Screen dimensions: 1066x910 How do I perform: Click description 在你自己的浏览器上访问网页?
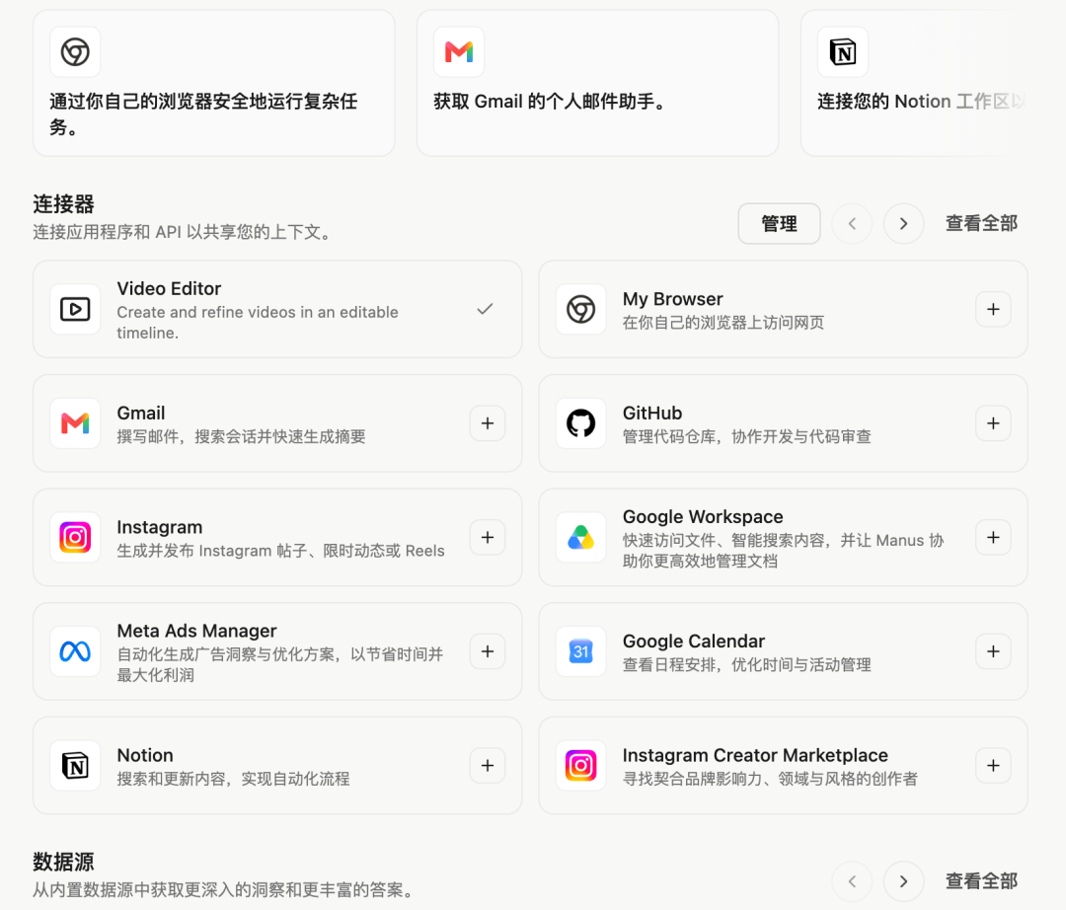pyautogui.click(x=723, y=322)
